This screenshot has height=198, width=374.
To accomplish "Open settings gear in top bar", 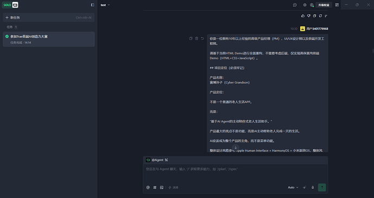I will (x=305, y=5).
